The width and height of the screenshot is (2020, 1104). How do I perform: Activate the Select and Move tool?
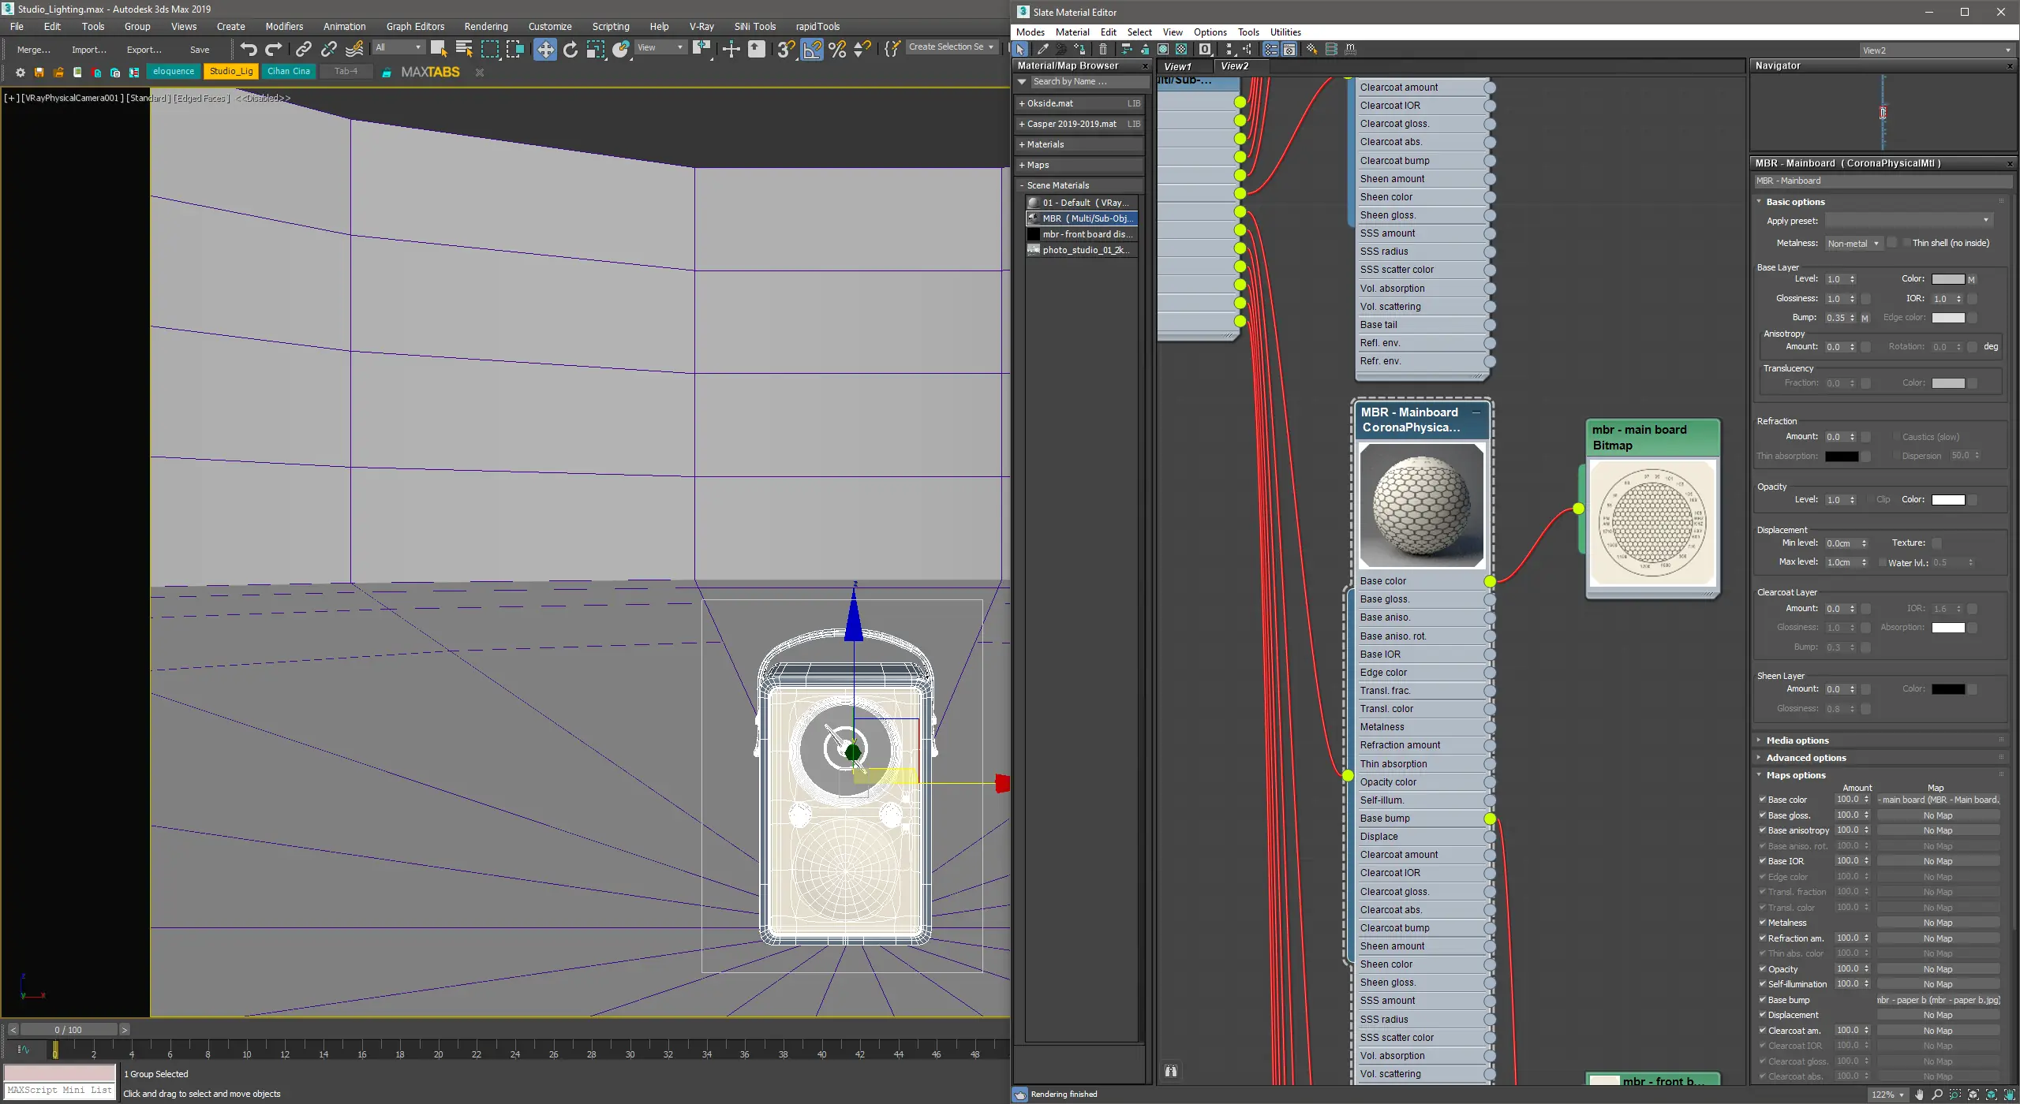tap(544, 49)
